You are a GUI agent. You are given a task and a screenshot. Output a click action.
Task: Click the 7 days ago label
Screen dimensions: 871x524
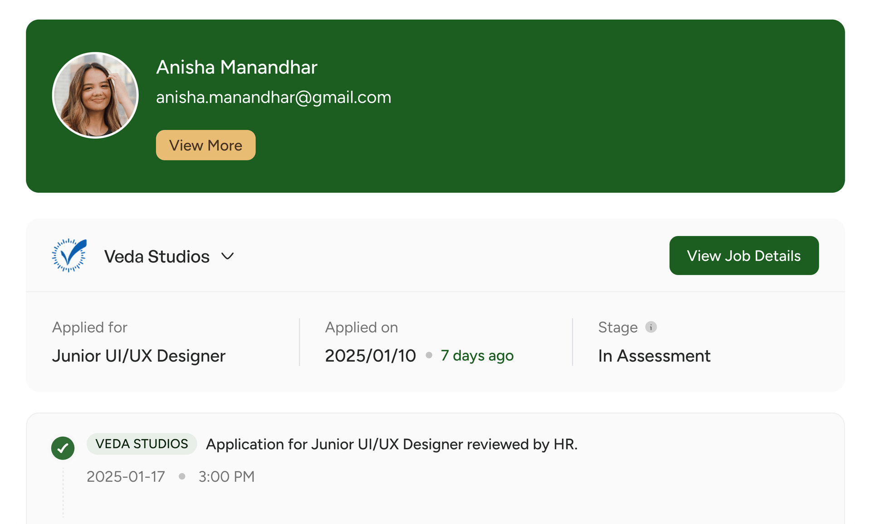coord(477,356)
